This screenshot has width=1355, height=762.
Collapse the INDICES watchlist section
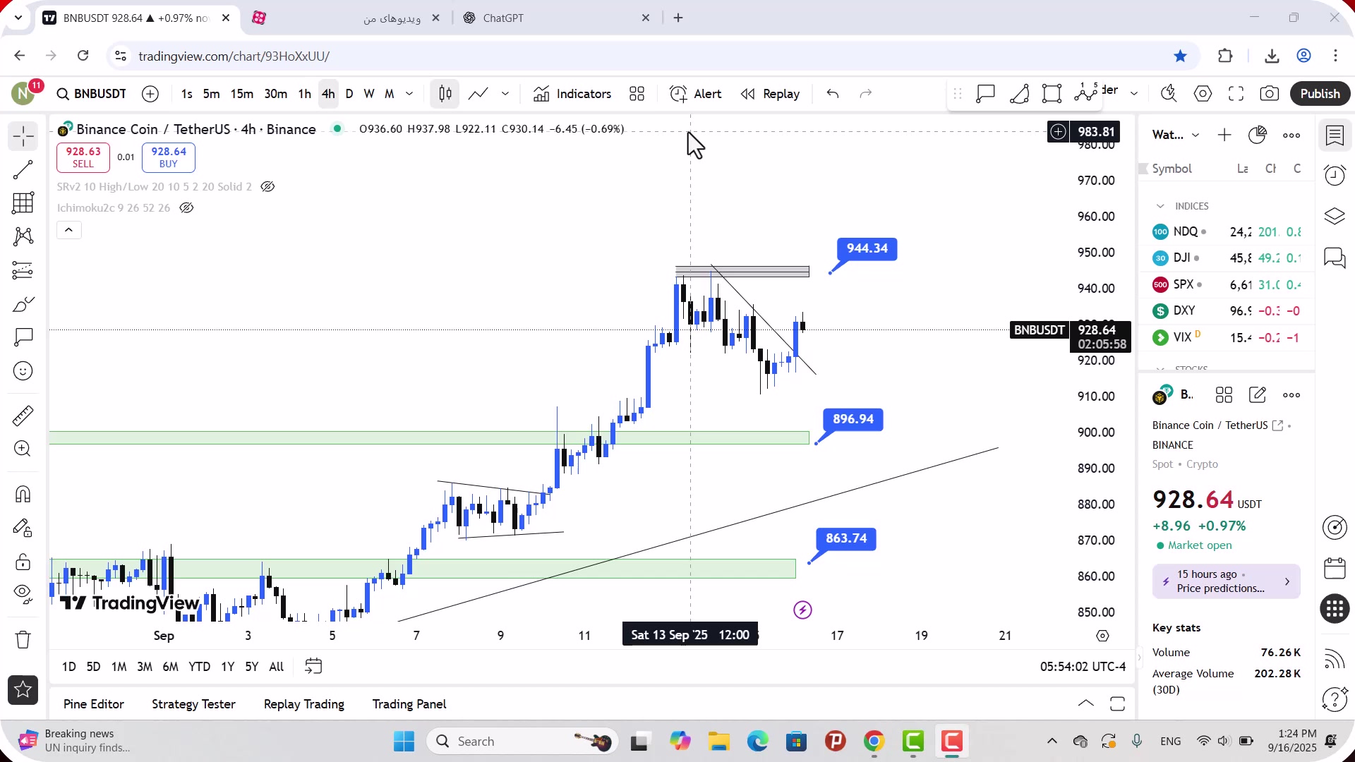[x=1160, y=206]
